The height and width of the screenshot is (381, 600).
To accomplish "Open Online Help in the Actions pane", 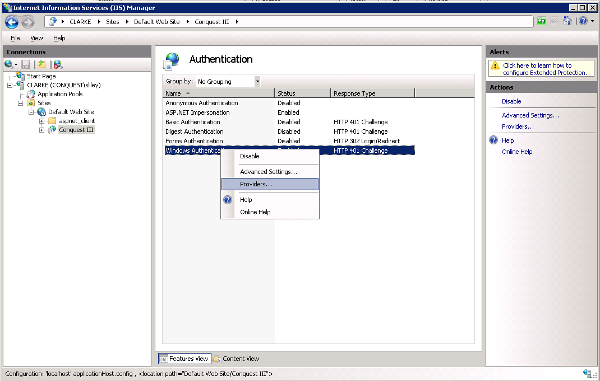I will 517,152.
